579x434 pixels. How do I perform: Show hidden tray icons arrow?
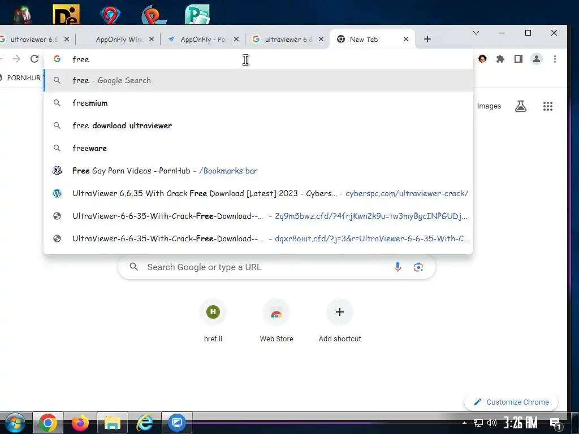tap(465, 423)
